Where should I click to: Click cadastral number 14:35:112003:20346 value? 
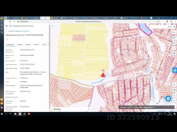[x=27, y=64]
